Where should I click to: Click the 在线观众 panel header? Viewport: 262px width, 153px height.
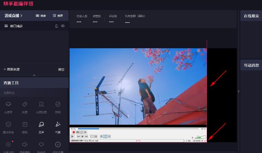coord(251,16)
